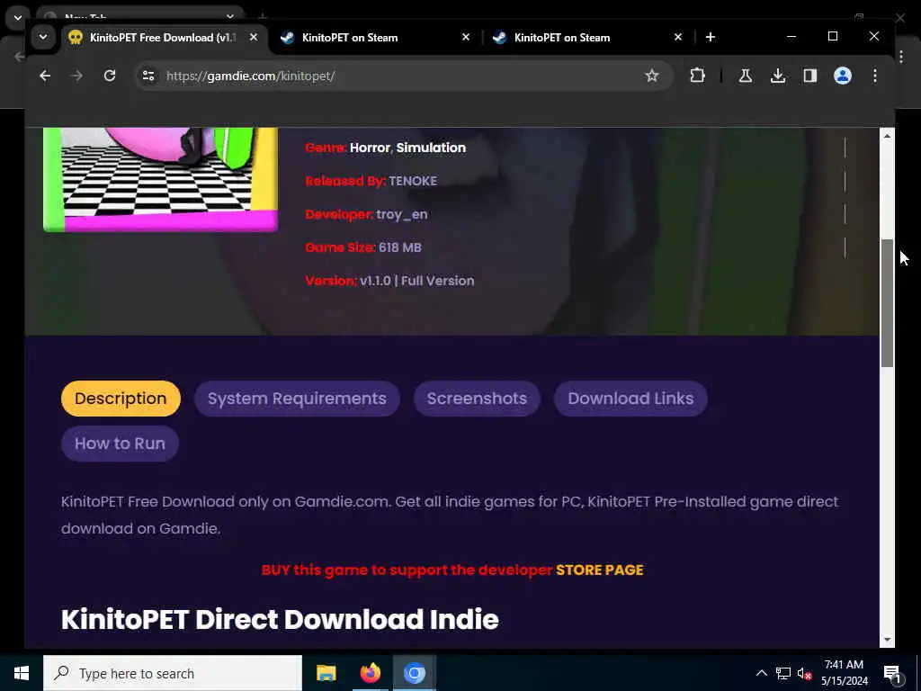Open Chrome Labs flask icon
The width and height of the screenshot is (921, 691).
[746, 76]
